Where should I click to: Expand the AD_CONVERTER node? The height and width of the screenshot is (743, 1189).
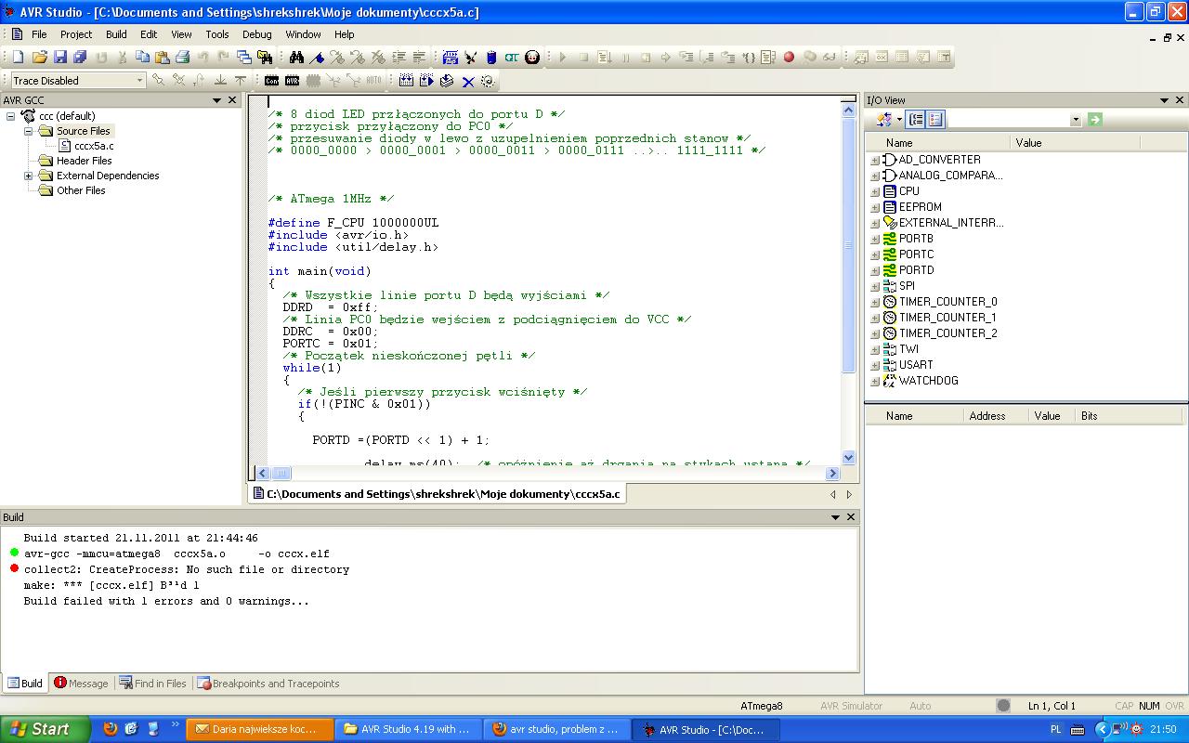pyautogui.click(x=874, y=160)
